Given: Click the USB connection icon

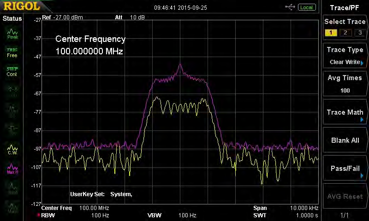Looking at the screenshot, I should point(290,7).
